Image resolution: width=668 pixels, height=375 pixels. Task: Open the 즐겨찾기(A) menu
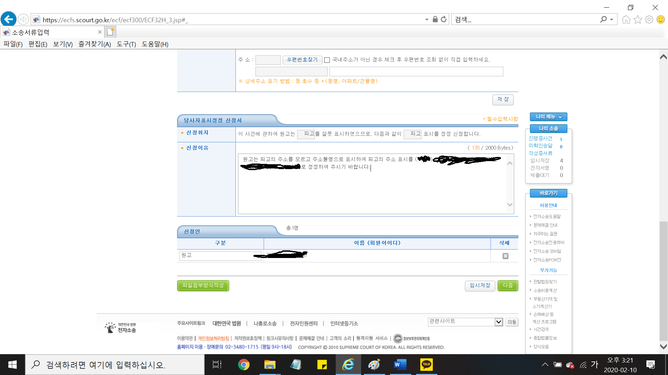click(x=94, y=44)
